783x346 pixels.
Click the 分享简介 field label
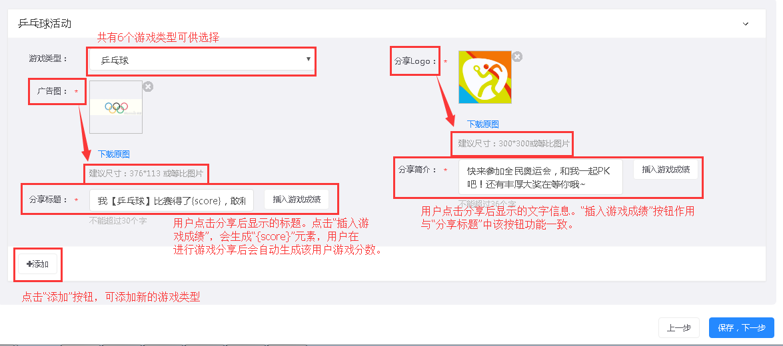coord(418,170)
